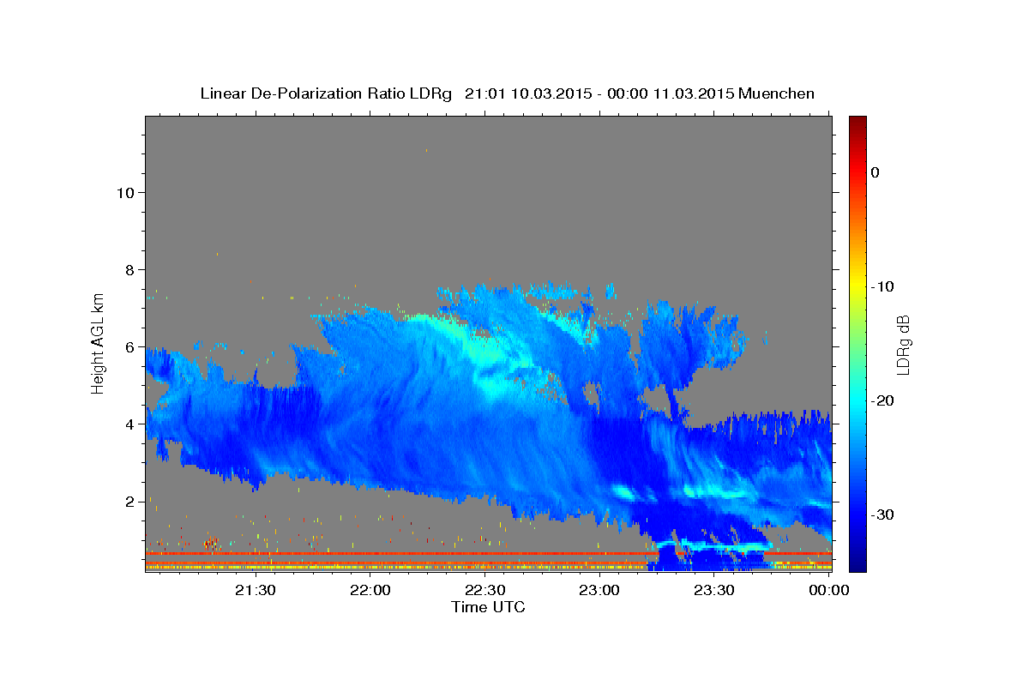Click the height tick label 8
Screen dimensions: 1029x686
coord(131,269)
